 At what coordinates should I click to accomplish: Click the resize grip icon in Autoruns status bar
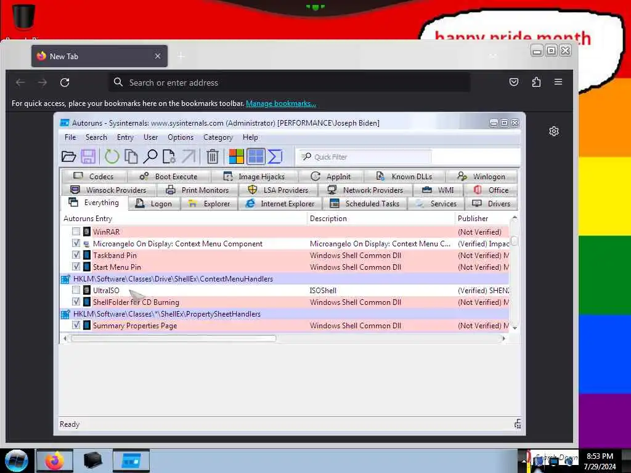tap(518, 424)
